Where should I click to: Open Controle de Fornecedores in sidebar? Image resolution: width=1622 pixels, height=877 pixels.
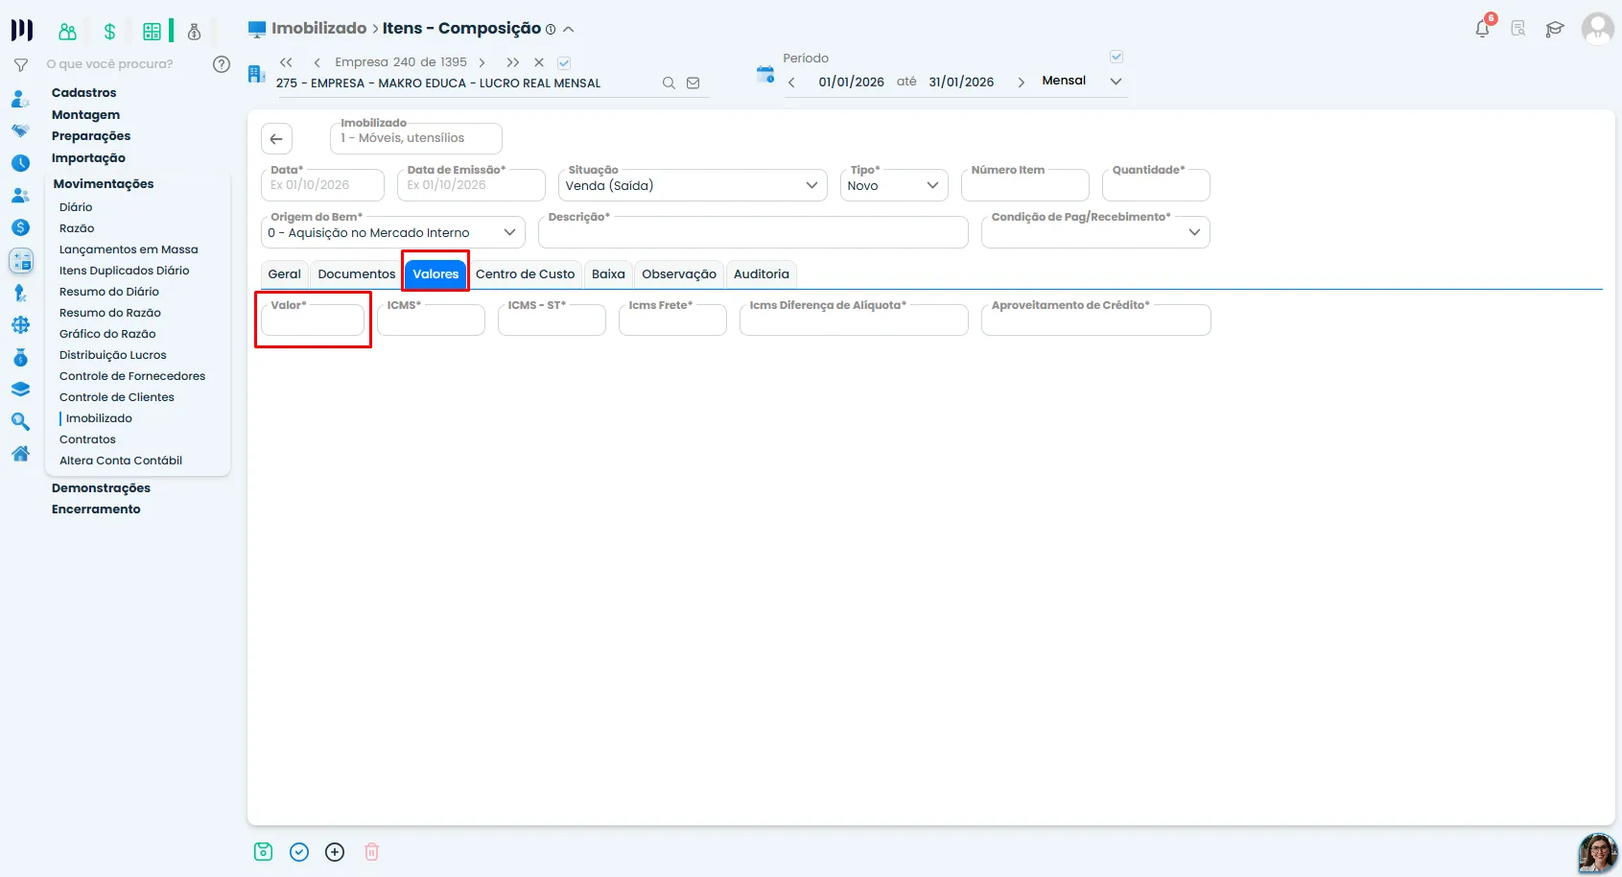132,376
